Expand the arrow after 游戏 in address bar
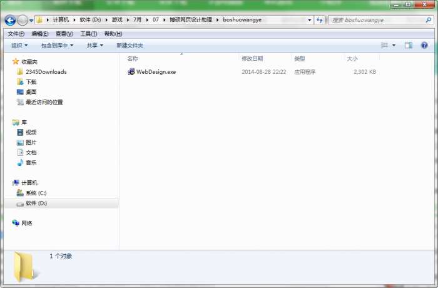438x288 pixels. (128, 20)
